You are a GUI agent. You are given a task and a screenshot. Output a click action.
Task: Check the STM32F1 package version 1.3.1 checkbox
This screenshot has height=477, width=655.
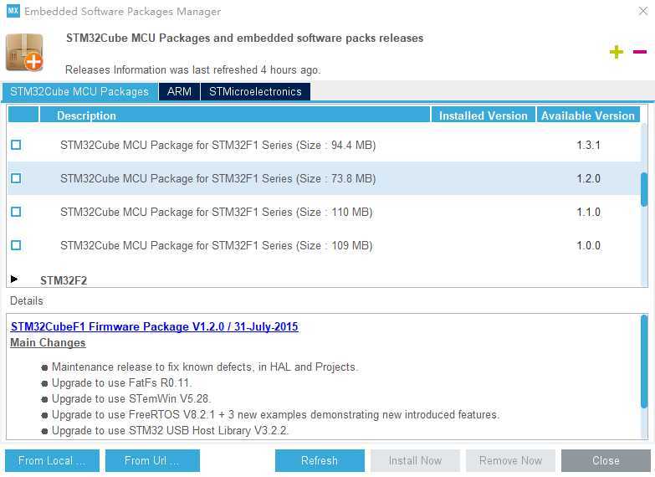[x=16, y=145]
